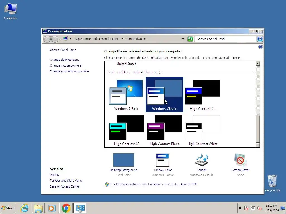The width and height of the screenshot is (286, 214).
Task: Open the Display link under See also
Action: coord(54,175)
